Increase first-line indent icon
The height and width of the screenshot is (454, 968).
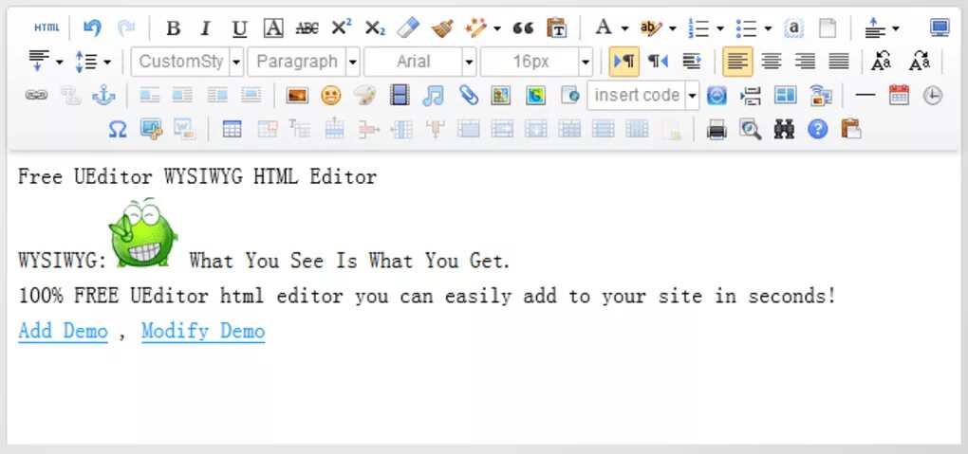[692, 61]
